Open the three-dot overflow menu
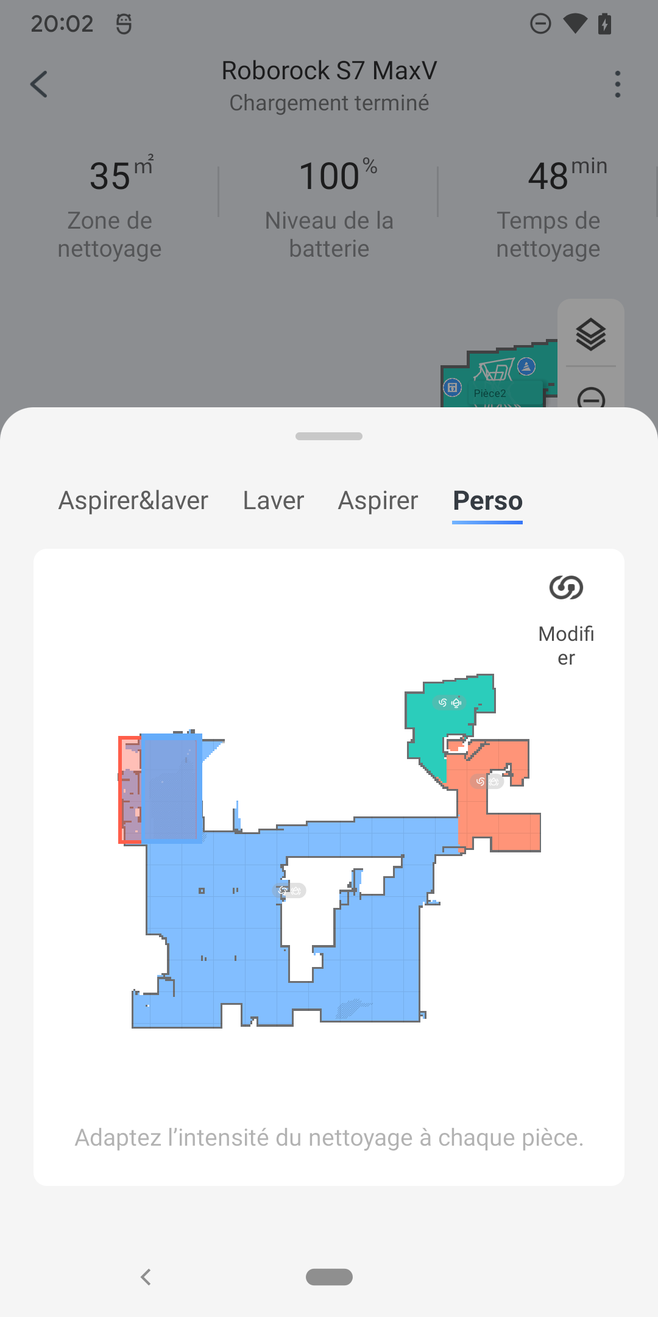This screenshot has height=1317, width=658. 617,84
